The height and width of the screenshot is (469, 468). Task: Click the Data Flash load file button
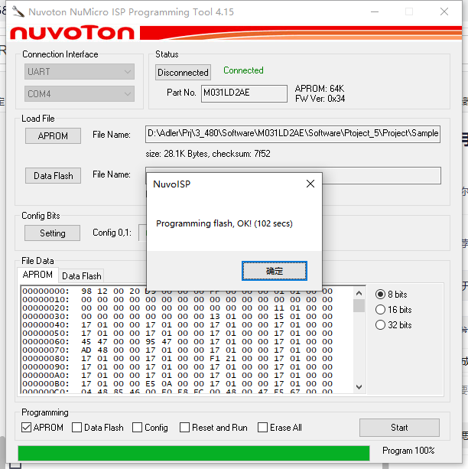53,175
